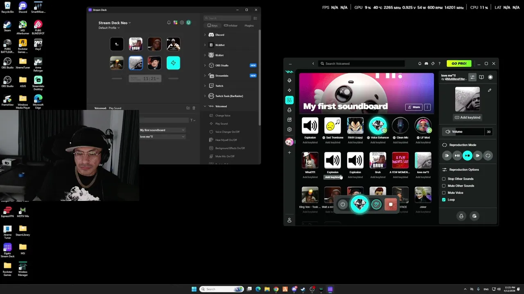524x294 pixels.
Task: Click the diamond Voice Enhancer icon in floating bar
Action: (x=359, y=204)
